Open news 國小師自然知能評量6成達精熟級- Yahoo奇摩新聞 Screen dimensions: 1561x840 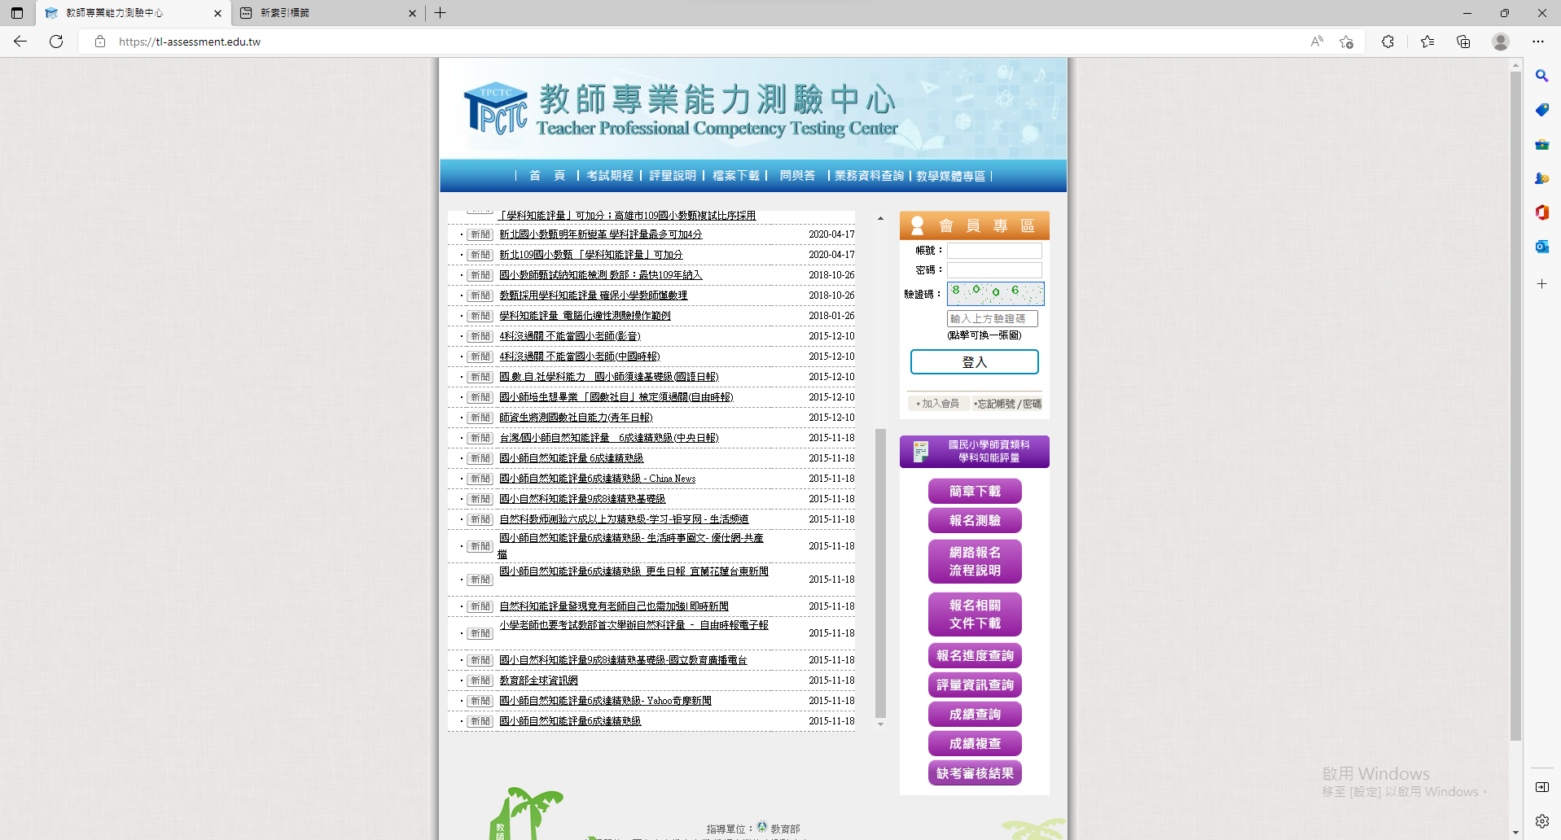tap(605, 701)
